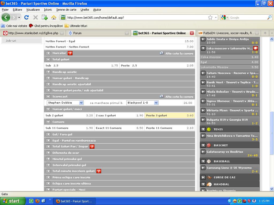Collapse the Cornere section
The image size is (274, 205).
[x=48, y=122]
